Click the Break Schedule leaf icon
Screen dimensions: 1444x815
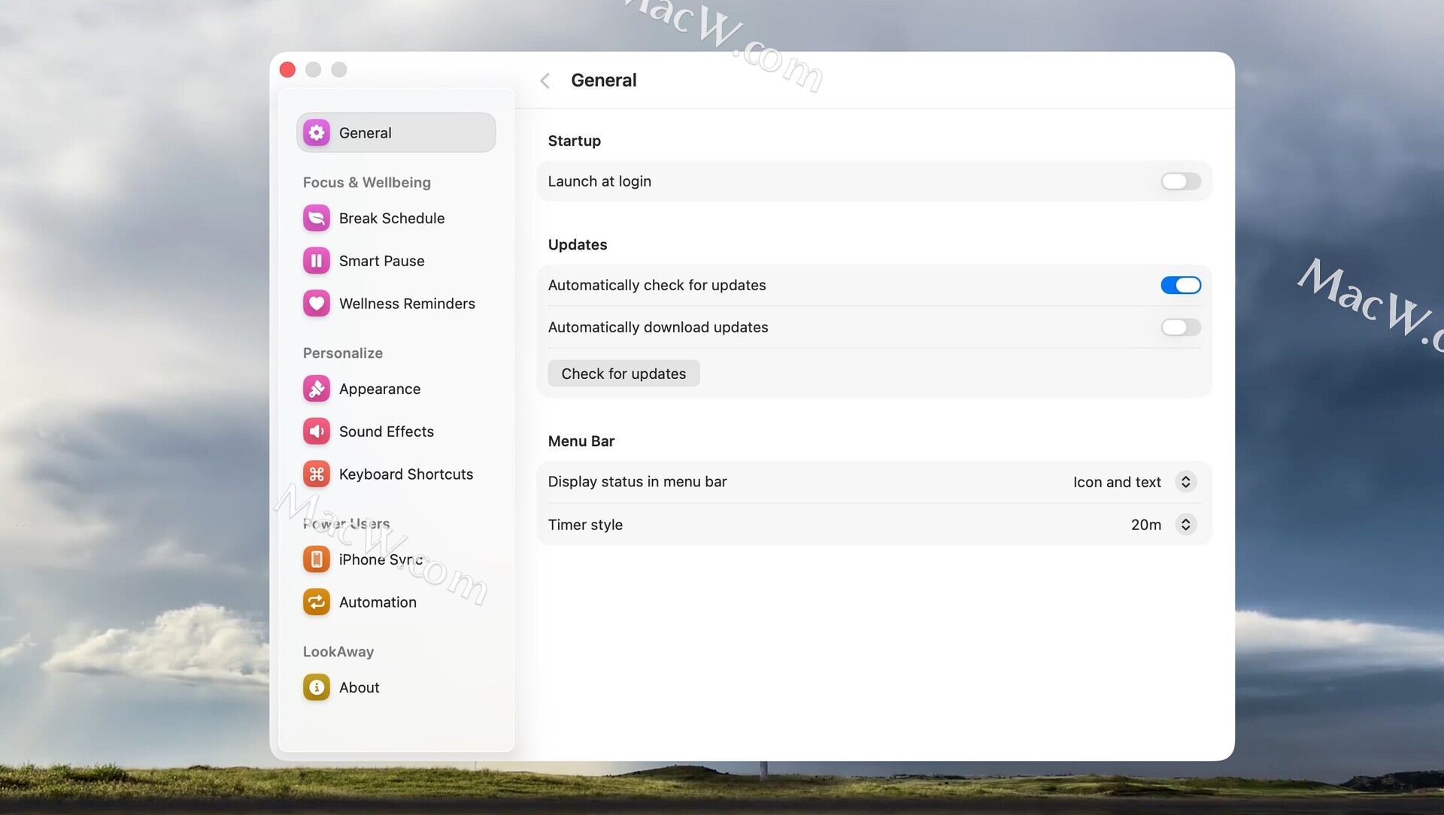coord(316,218)
